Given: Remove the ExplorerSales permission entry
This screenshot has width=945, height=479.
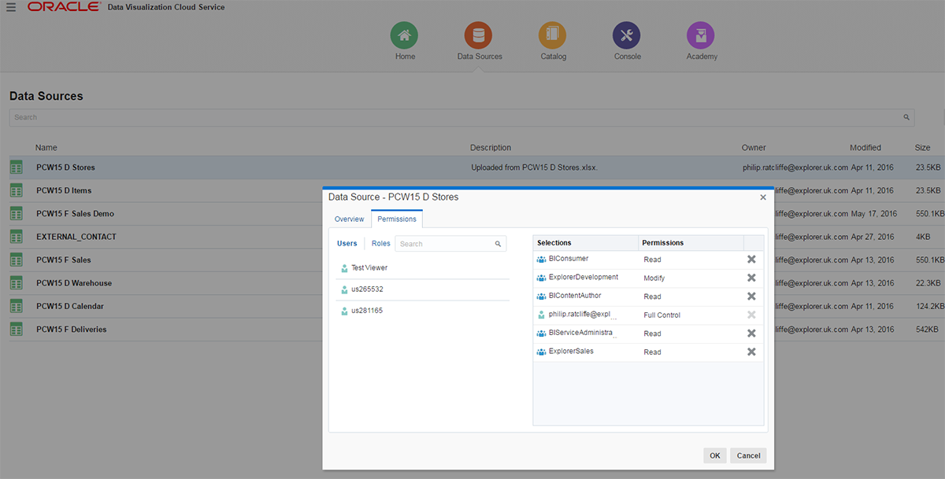Looking at the screenshot, I should click(x=751, y=352).
